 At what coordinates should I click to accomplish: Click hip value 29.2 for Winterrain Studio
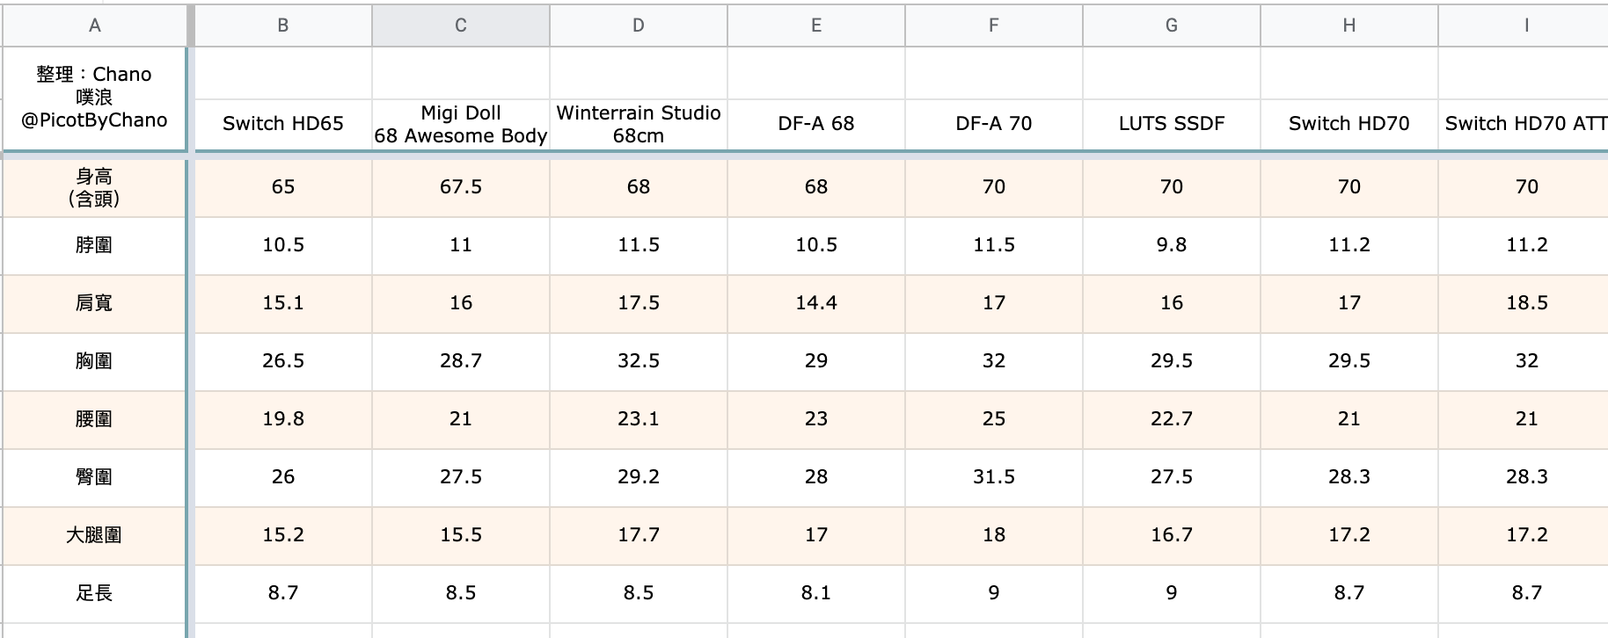point(639,477)
